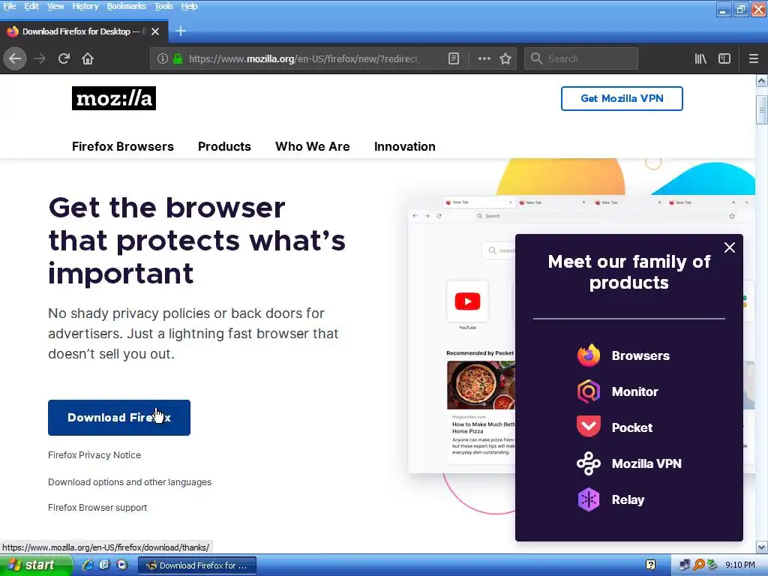Viewport: 768px width, 576px height.
Task: Click the browser Search box
Action: (x=581, y=58)
